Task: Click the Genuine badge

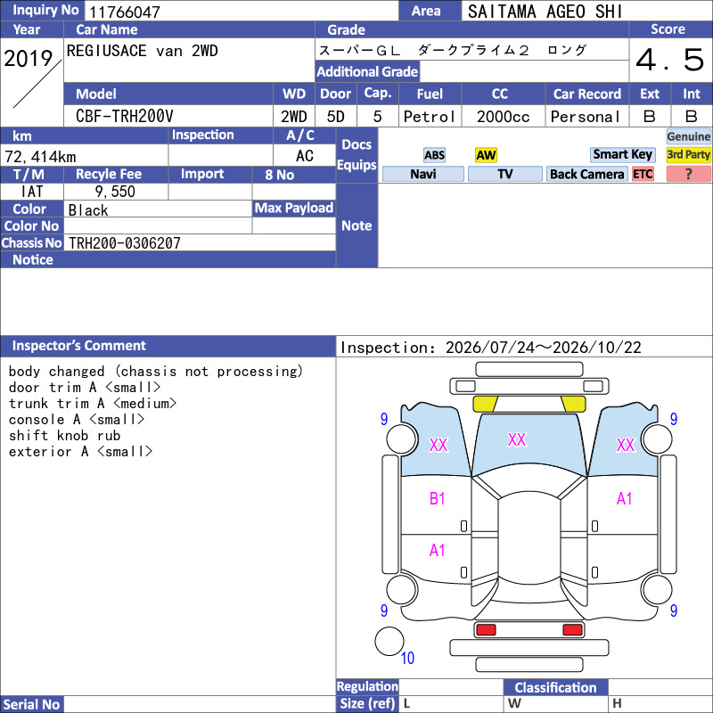Action: (x=688, y=136)
